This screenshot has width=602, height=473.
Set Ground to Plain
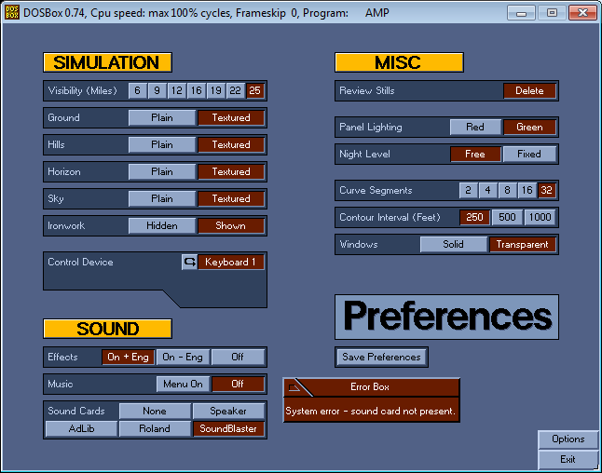(162, 118)
